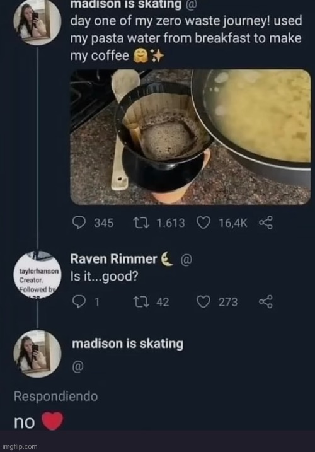Reply to Raven Rimmer's "Is it...good?" tweet

tap(79, 302)
